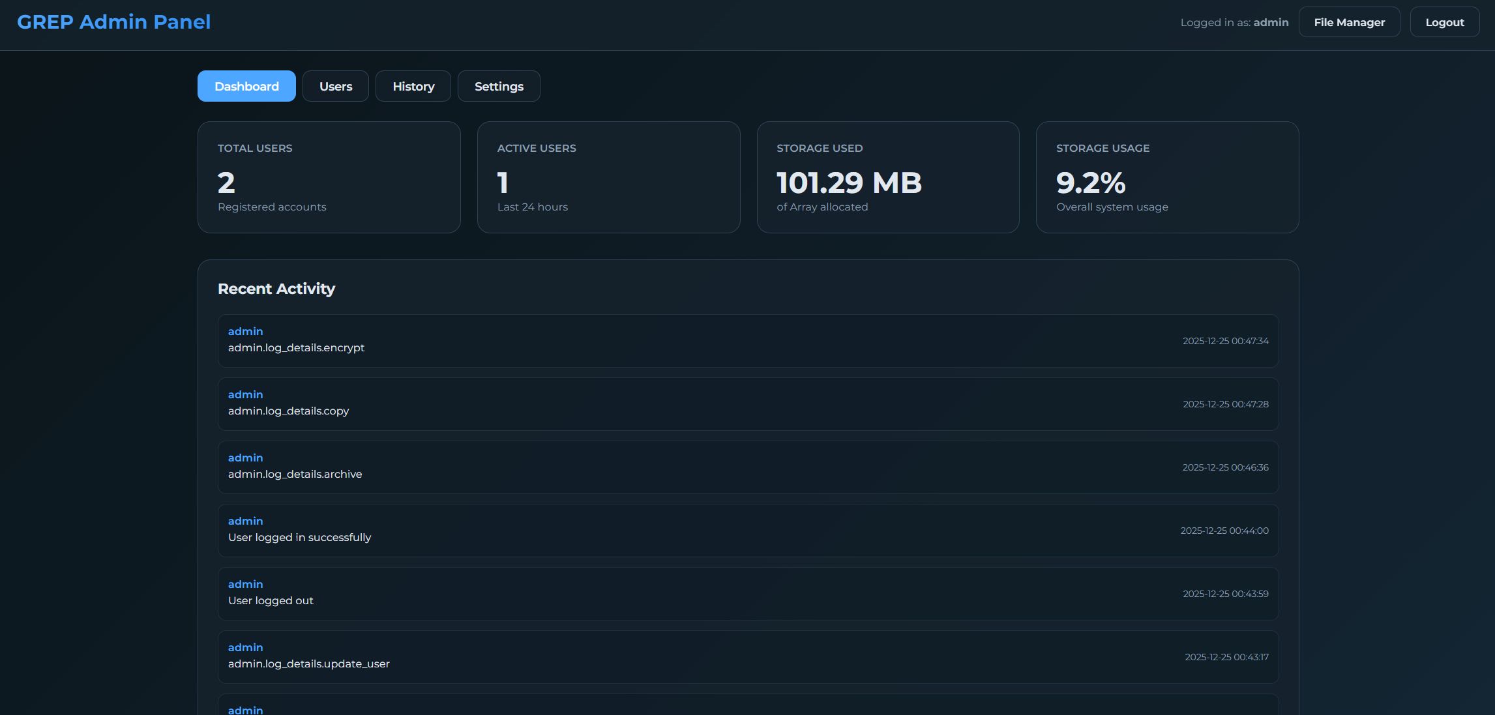Click the File Manager button

point(1349,22)
